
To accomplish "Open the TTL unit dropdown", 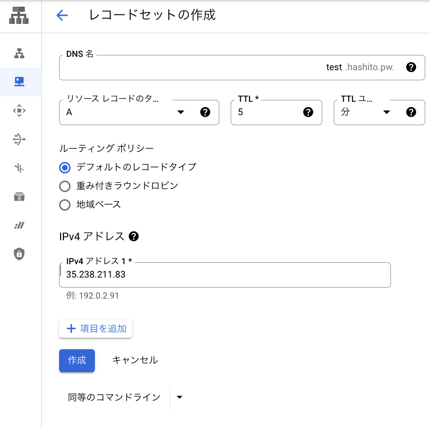I will 386,112.
